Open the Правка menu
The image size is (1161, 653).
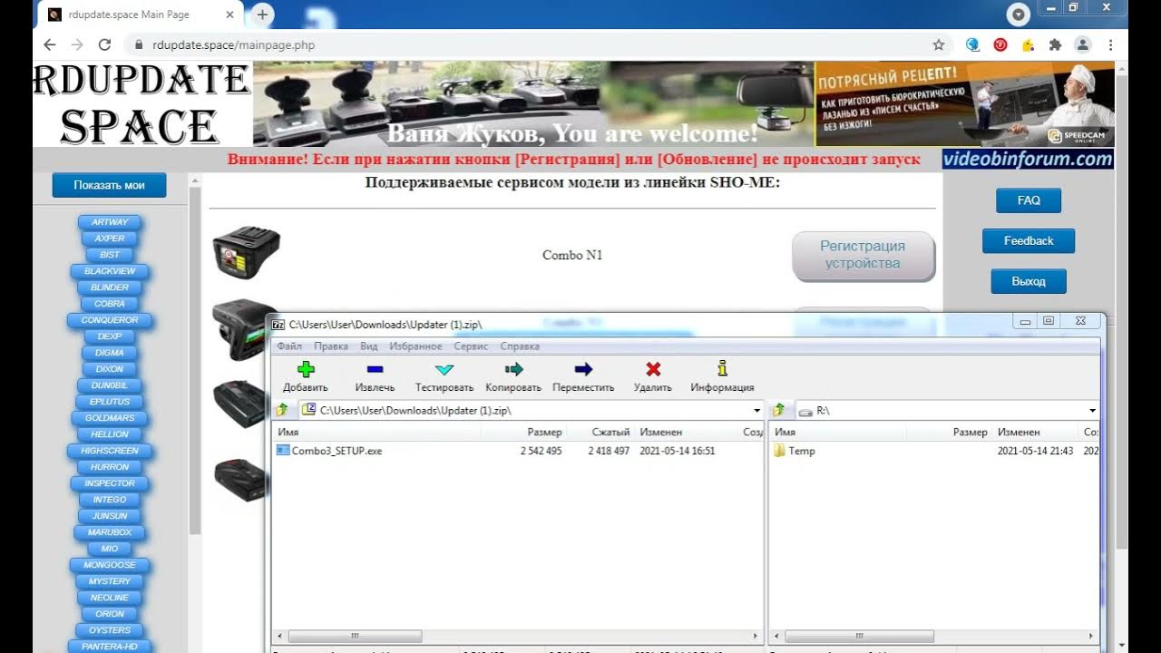[331, 346]
